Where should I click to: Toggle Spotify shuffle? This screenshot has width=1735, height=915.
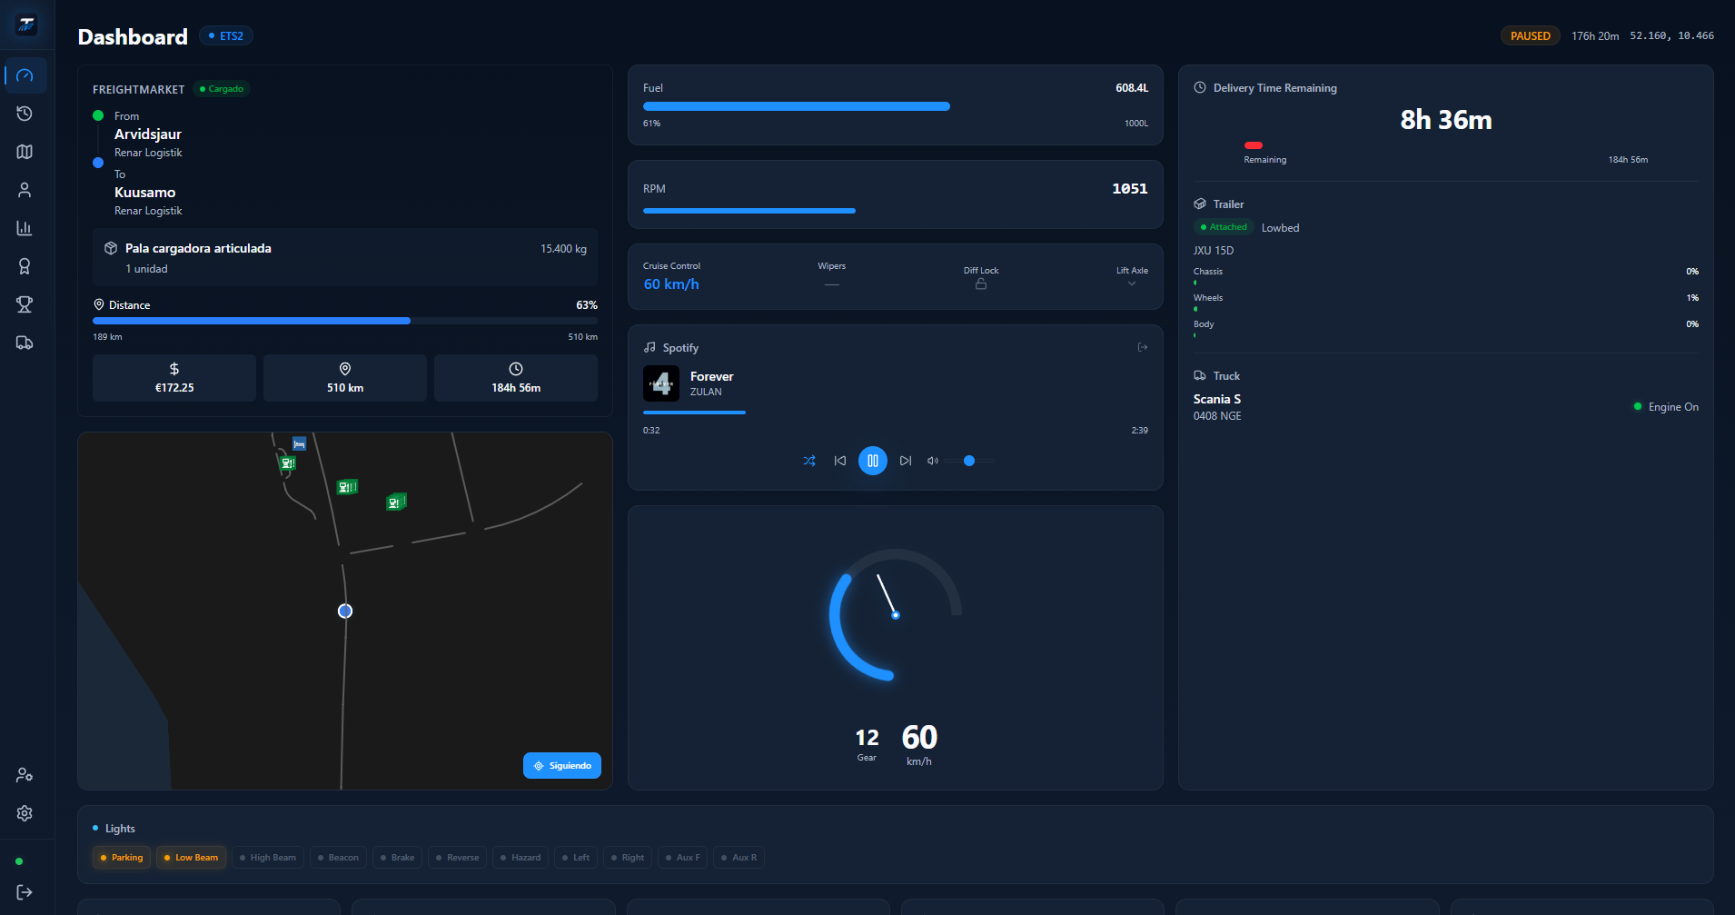point(809,461)
